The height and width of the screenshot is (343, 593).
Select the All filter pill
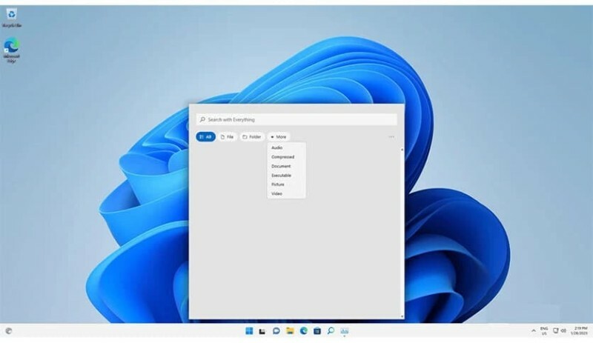(x=205, y=137)
